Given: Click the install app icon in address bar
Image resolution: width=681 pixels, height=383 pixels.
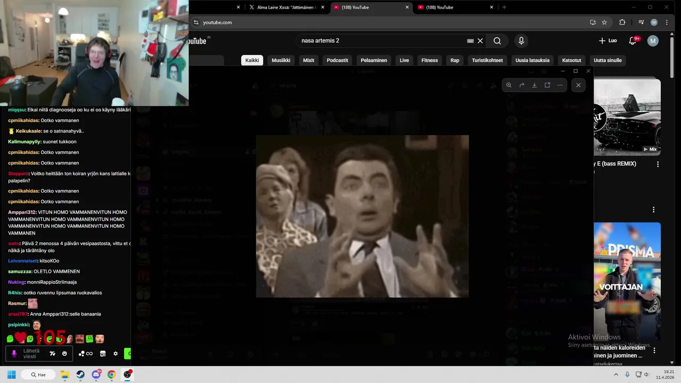Looking at the screenshot, I should click(593, 22).
